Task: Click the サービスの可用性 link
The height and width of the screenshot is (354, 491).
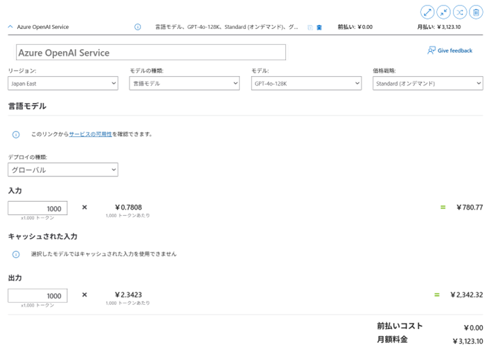Action: 90,134
